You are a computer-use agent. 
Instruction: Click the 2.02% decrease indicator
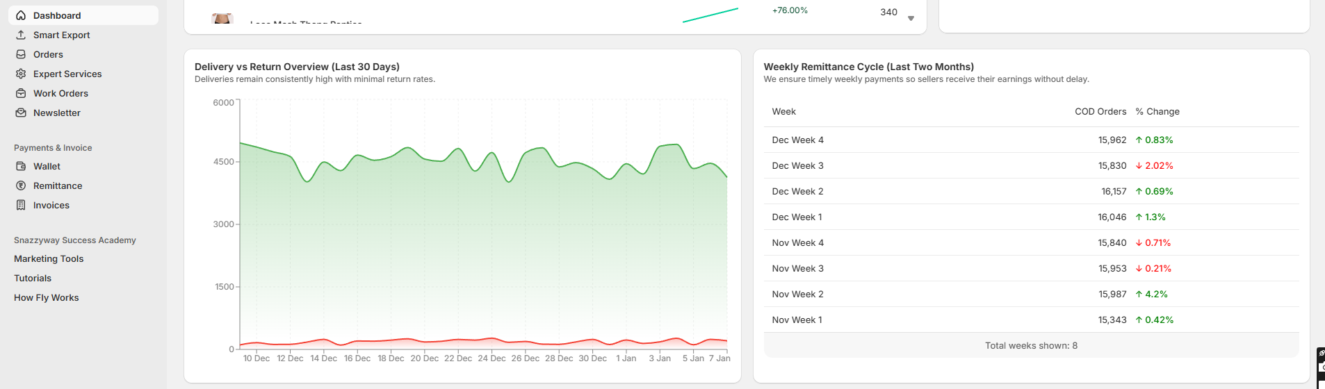click(1154, 165)
